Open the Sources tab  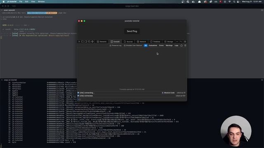click(x=128, y=42)
